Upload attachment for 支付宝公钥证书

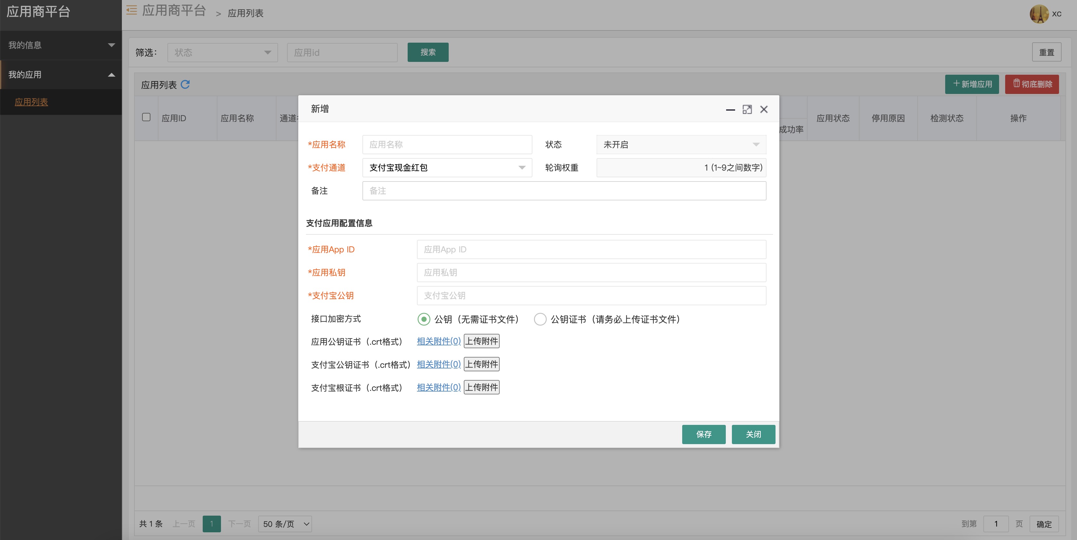[482, 364]
